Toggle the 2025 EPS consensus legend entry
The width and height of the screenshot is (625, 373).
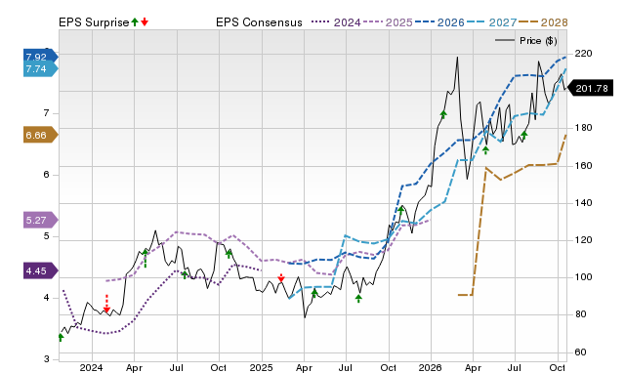pos(388,22)
